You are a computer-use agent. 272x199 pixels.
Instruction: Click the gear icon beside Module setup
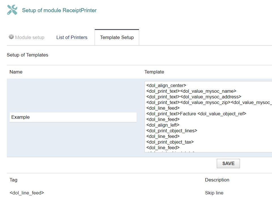point(11,37)
